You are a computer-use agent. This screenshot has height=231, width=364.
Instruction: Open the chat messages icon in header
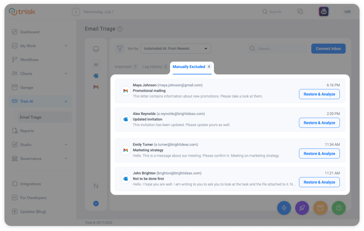[300, 11]
